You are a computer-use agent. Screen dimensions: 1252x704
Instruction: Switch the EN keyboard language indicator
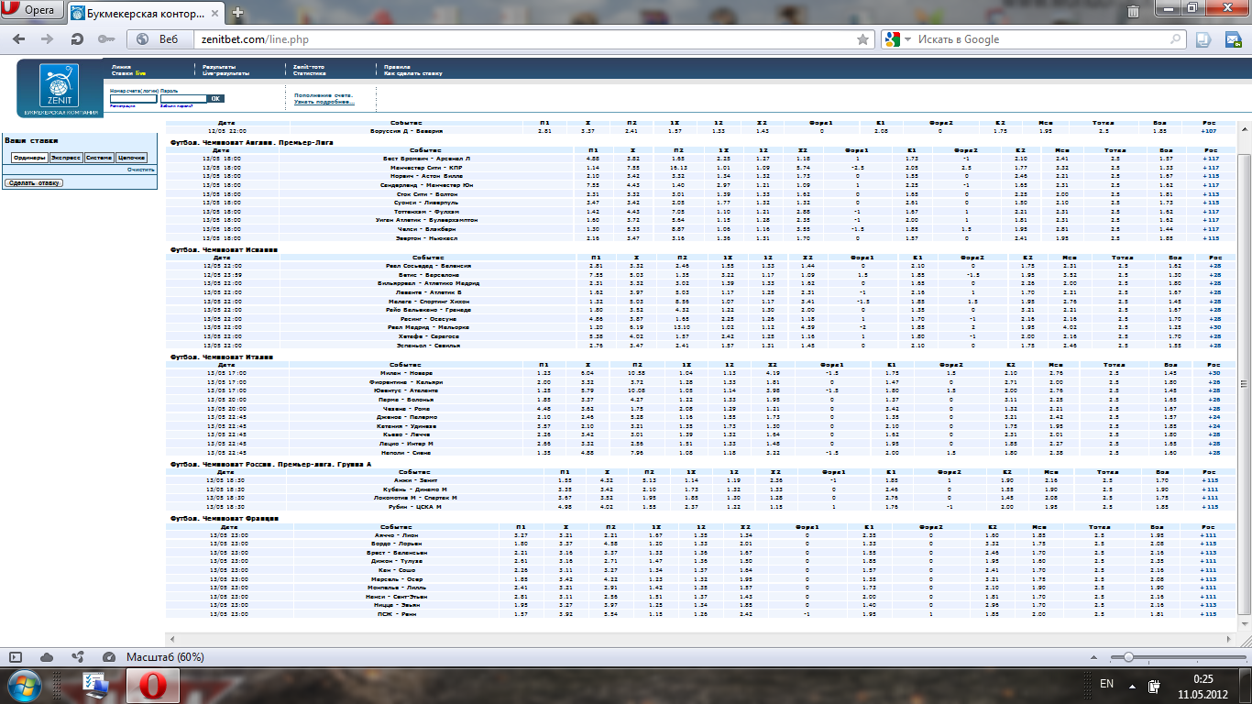pyautogui.click(x=1106, y=684)
